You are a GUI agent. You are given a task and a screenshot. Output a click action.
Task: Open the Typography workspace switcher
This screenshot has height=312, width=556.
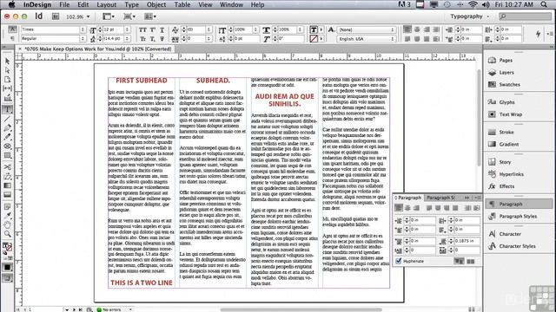tap(469, 16)
